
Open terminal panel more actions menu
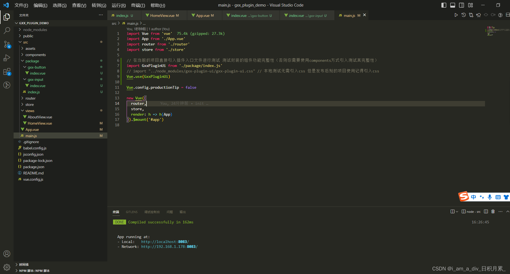pyautogui.click(x=500, y=211)
